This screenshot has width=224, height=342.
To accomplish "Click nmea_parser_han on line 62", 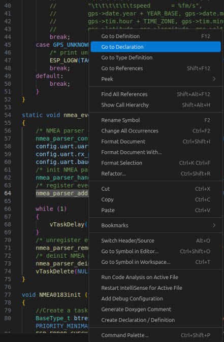I will click(x=62, y=178).
